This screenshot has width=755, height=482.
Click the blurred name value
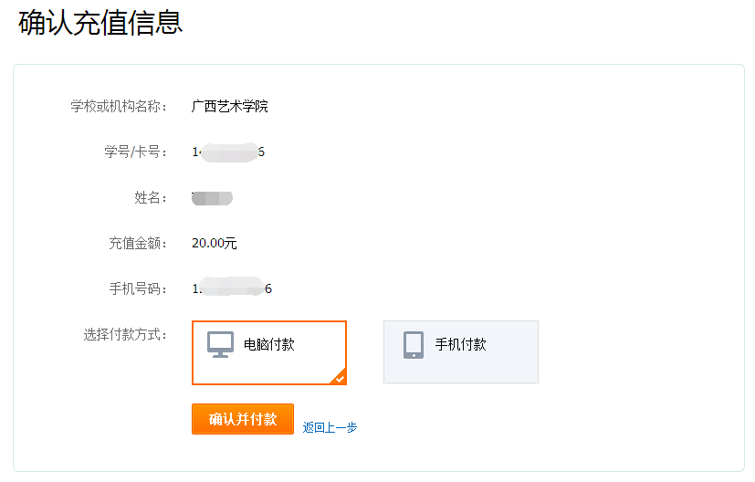coord(213,197)
